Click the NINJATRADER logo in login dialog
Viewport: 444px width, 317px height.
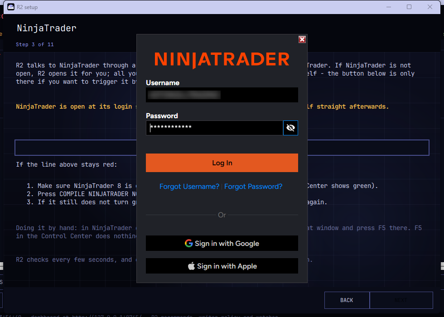pos(222,59)
